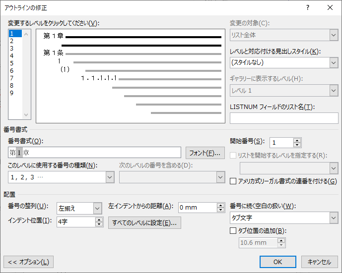The height and width of the screenshot is (273, 342).
Task: Open 番号に続く空白の扱い dropdown
Action: tap(333, 218)
